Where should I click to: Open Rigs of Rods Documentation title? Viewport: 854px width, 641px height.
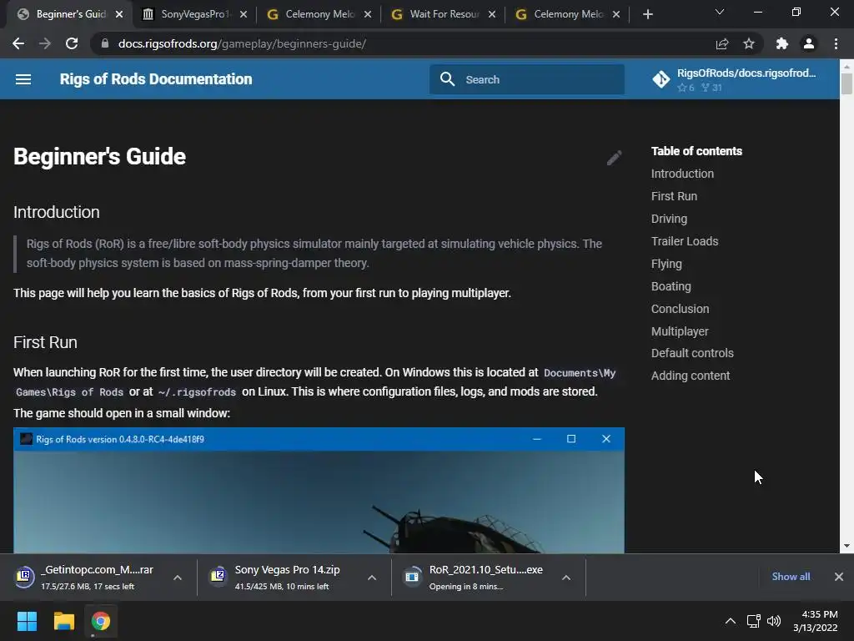156,79
